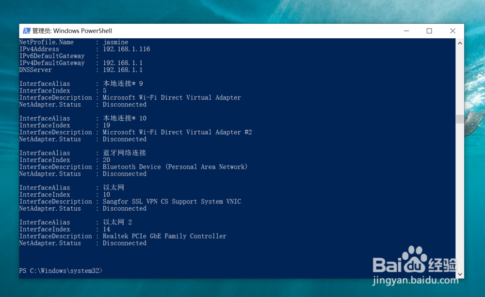Close the Windows PowerShell window
The image size is (485, 297).
click(x=453, y=31)
